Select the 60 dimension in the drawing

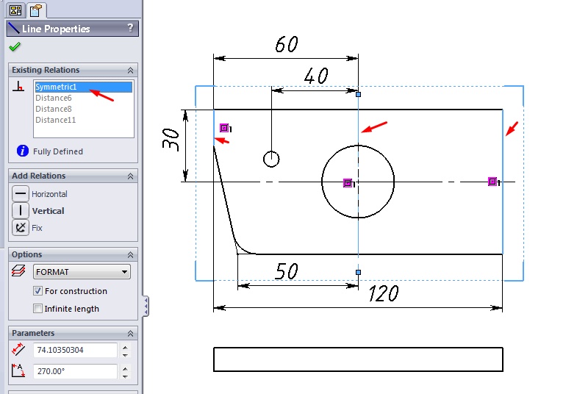287,44
